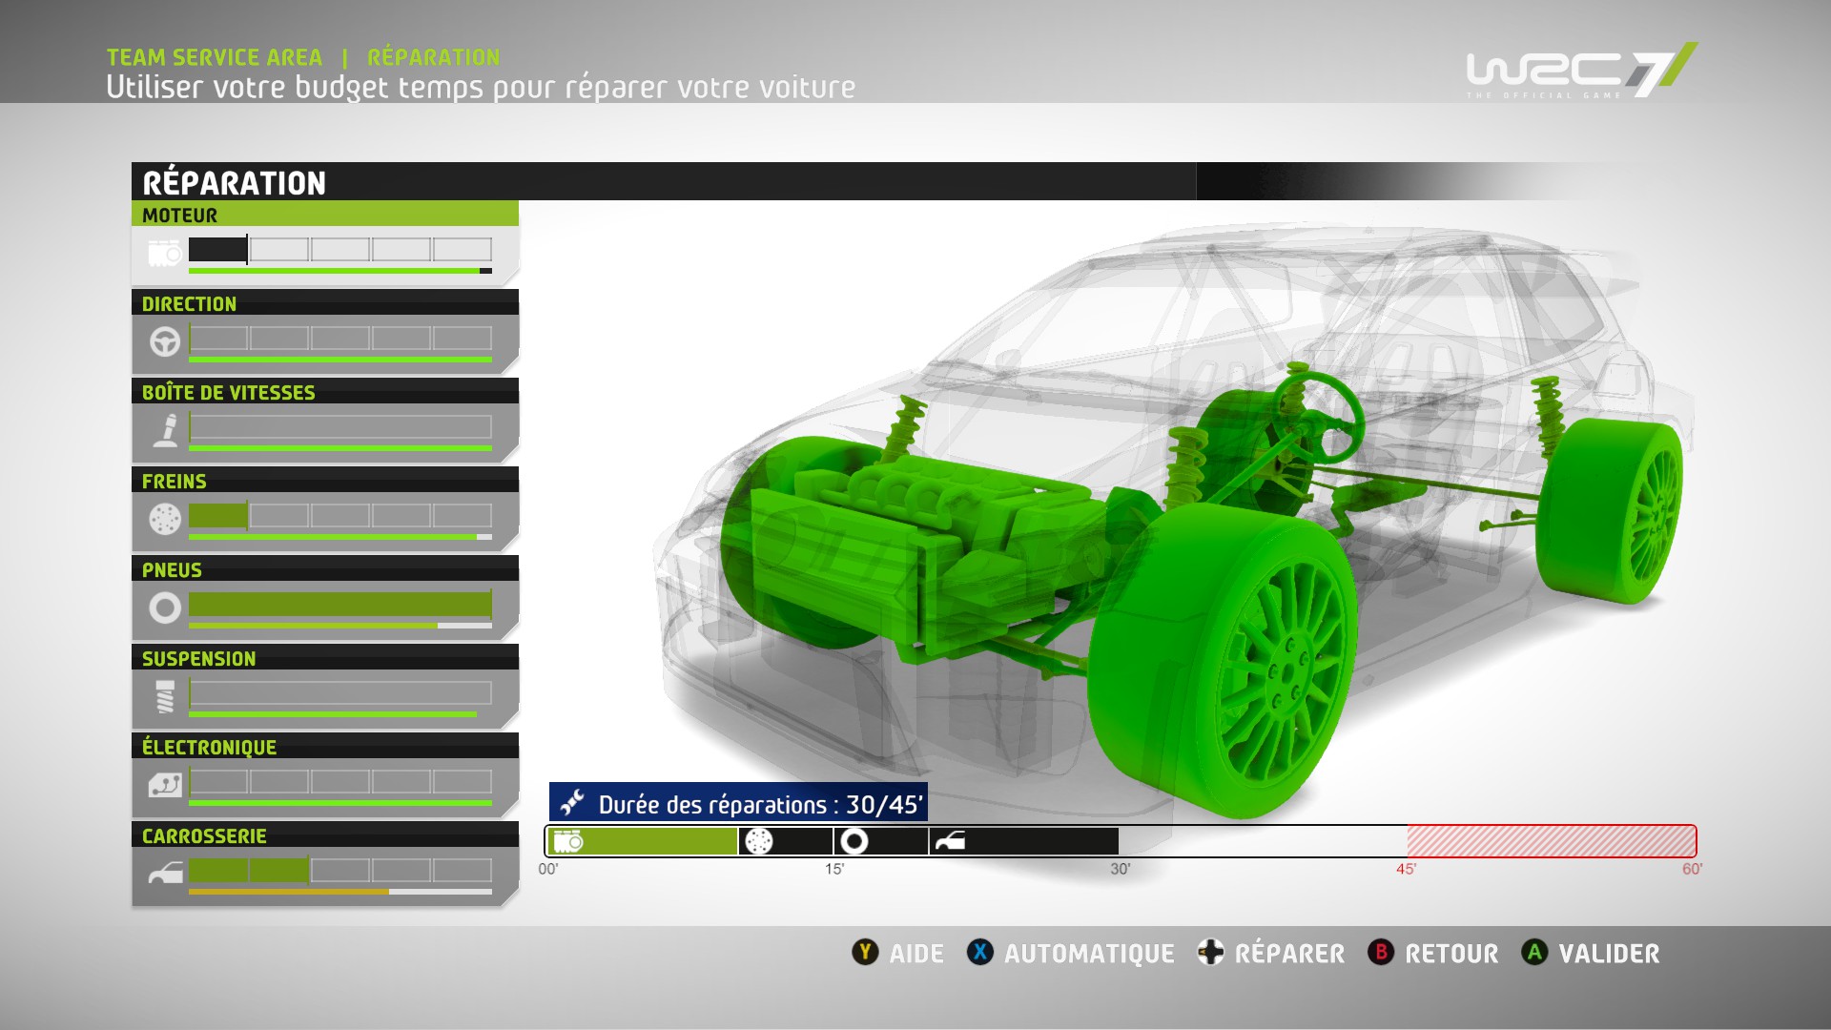Click the D-pad icon next to Réparer
The width and height of the screenshot is (1831, 1030).
[1210, 952]
